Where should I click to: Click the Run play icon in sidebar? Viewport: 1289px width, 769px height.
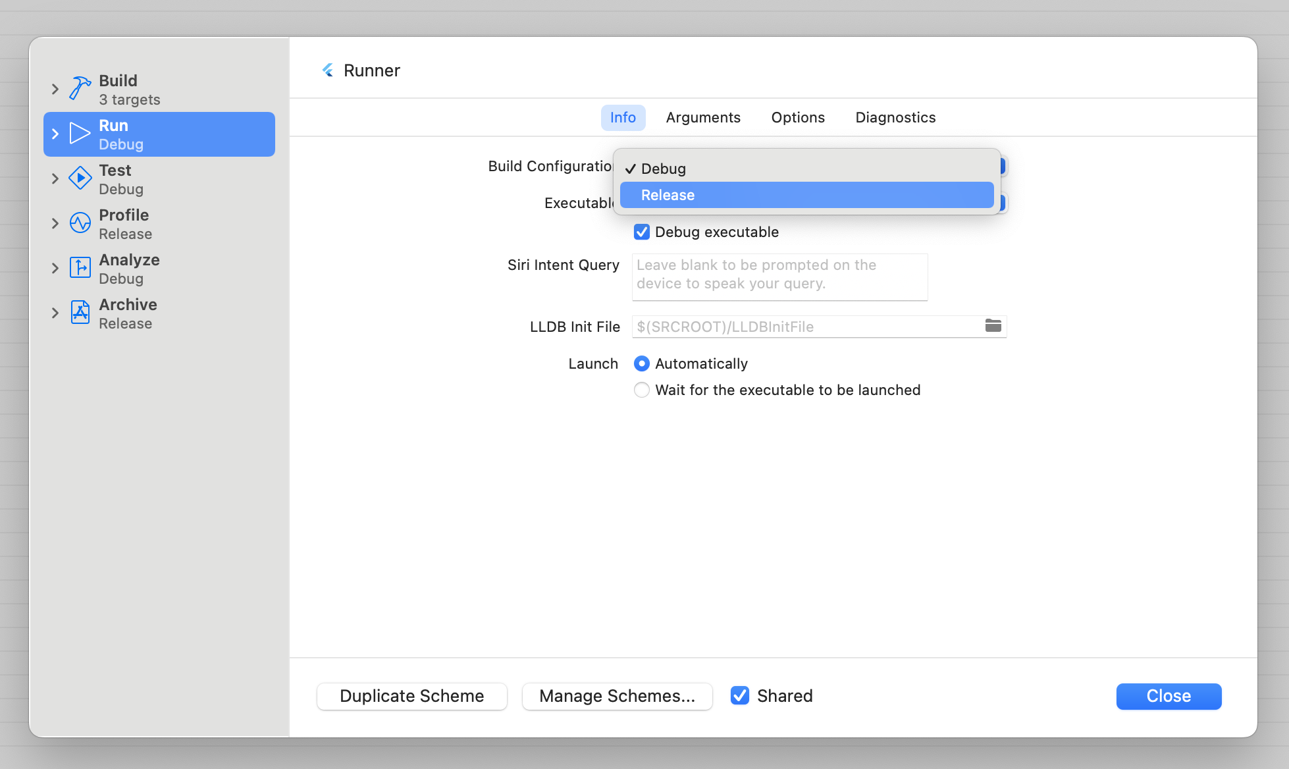[x=80, y=133]
